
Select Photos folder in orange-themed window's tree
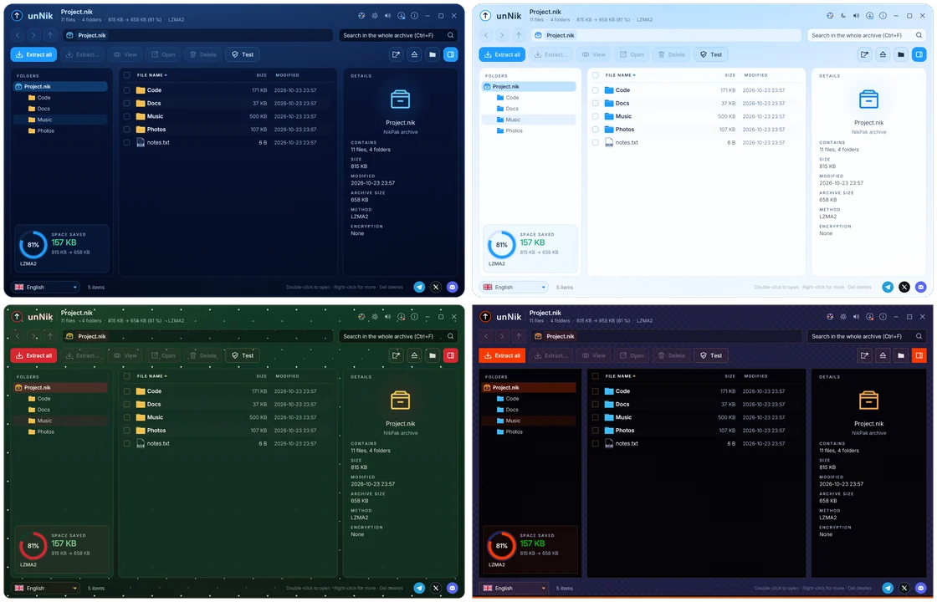529,431
